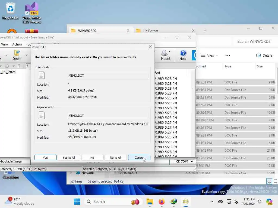Select the 07_09_2024 tree item in PowerISO

coord(8,72)
